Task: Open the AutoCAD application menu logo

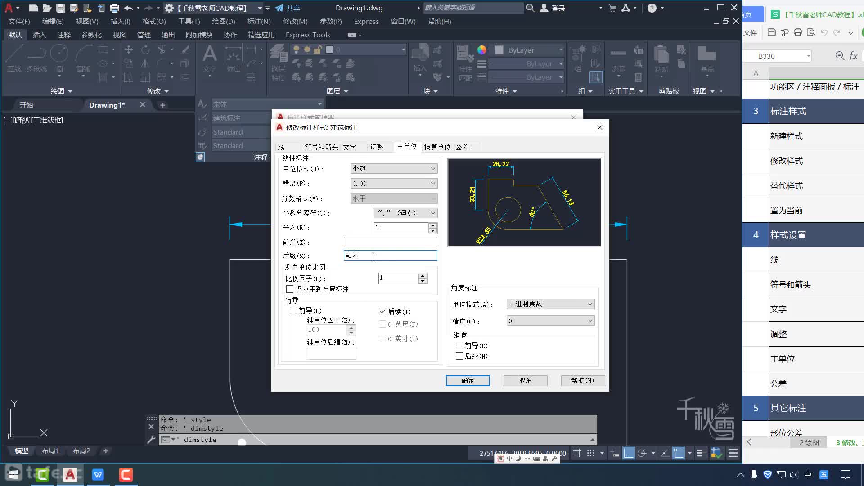Action: coord(9,8)
